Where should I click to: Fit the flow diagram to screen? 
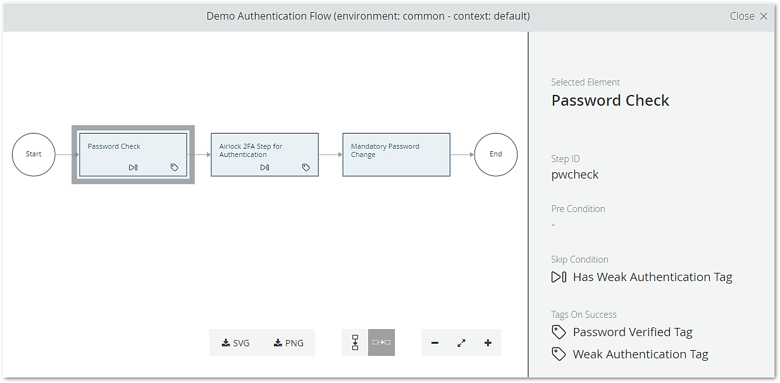coord(461,343)
